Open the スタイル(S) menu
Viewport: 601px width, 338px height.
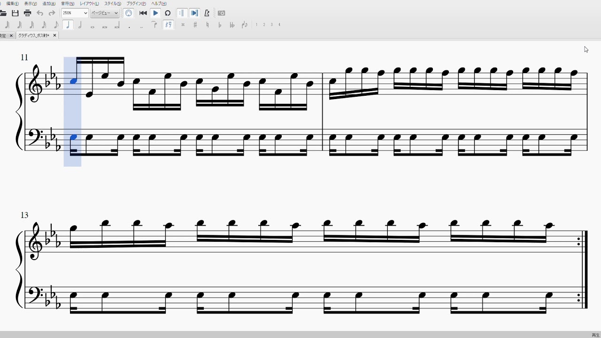click(113, 4)
